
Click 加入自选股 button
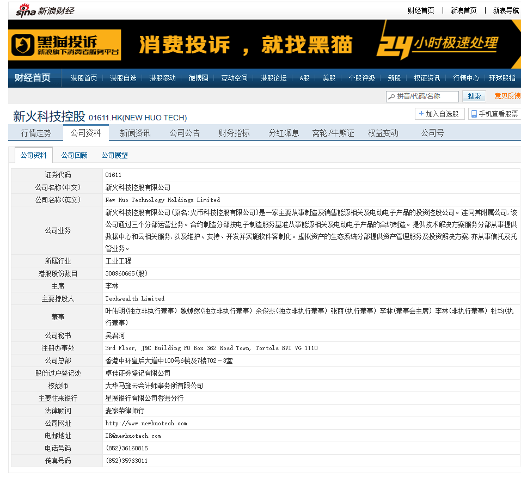pos(439,114)
